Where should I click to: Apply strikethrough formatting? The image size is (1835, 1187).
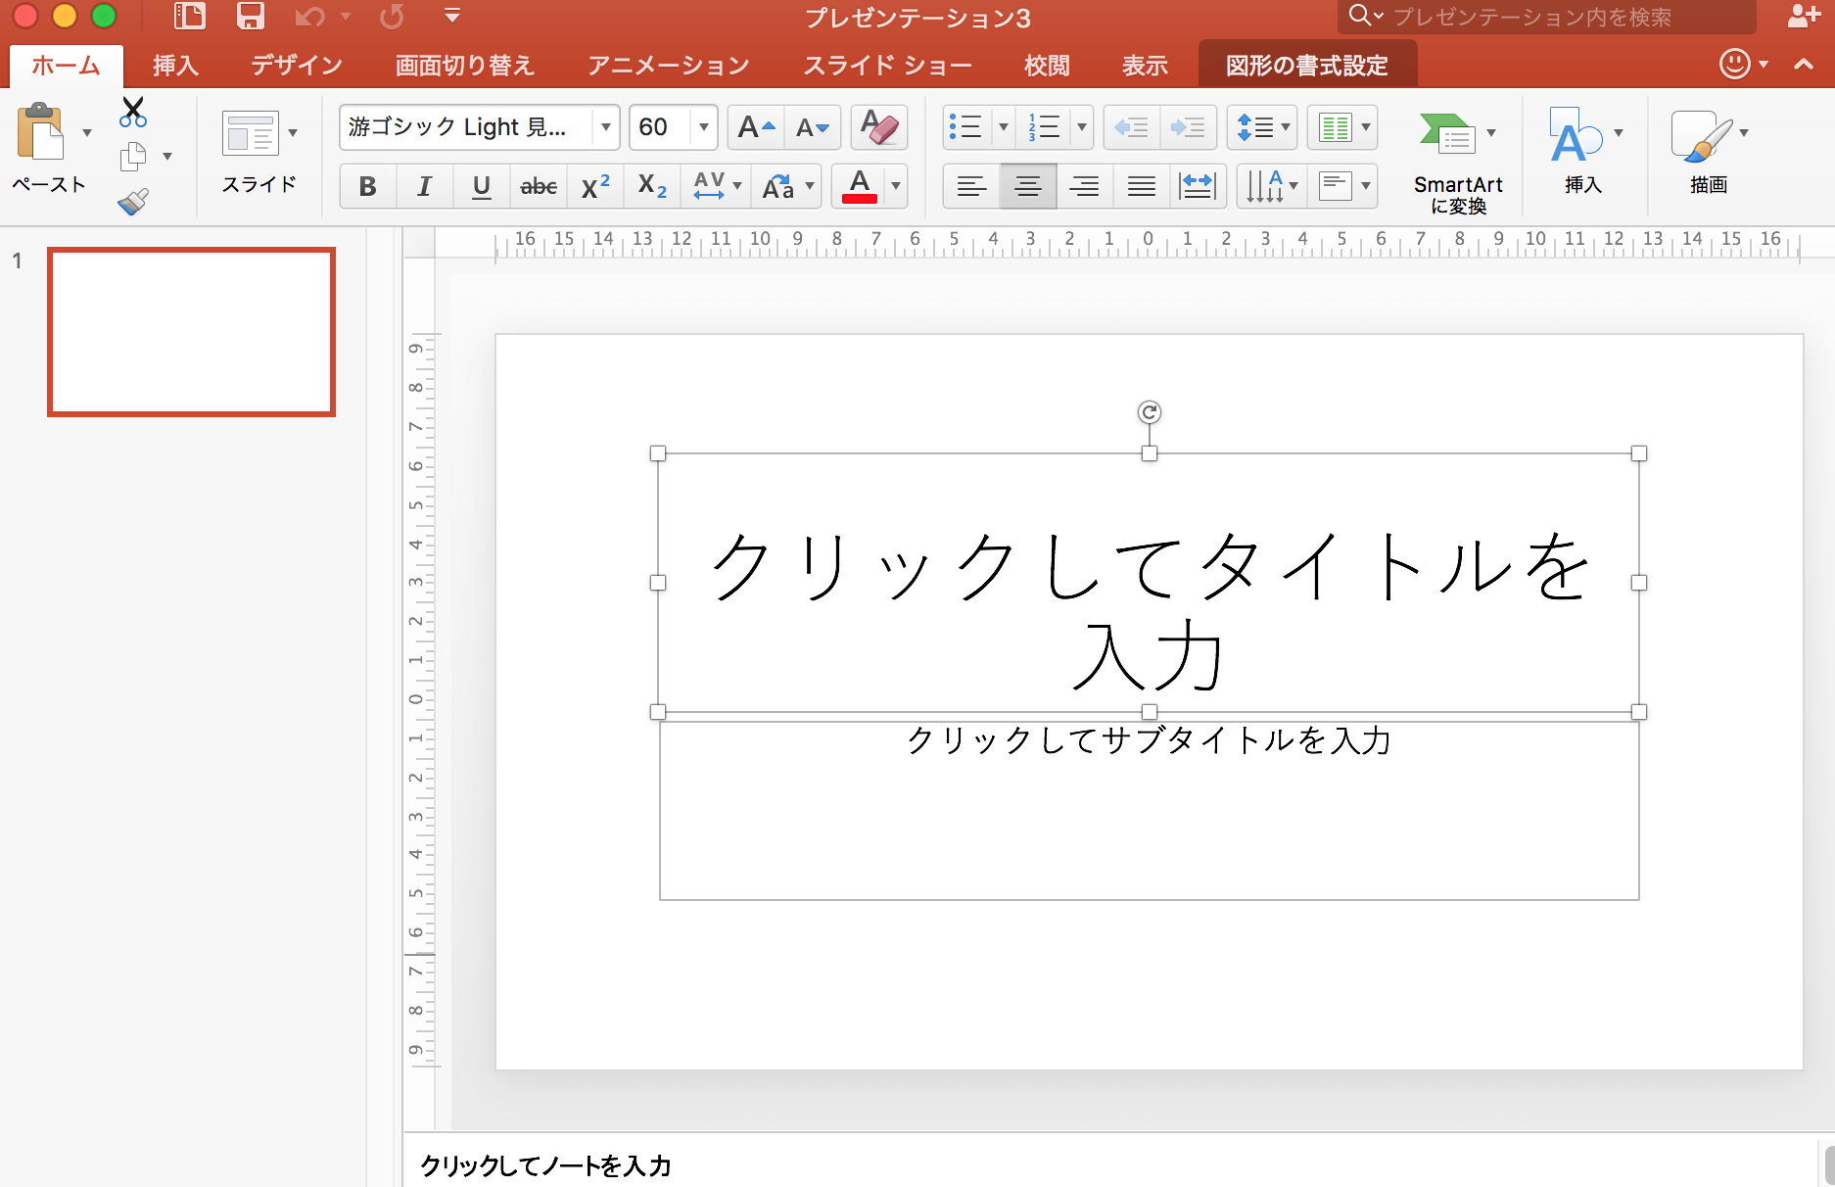tap(538, 186)
